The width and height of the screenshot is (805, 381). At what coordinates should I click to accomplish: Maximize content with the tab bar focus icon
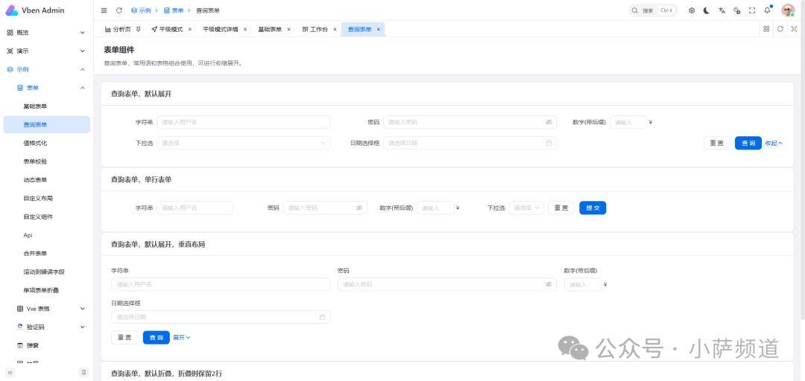coord(795,29)
